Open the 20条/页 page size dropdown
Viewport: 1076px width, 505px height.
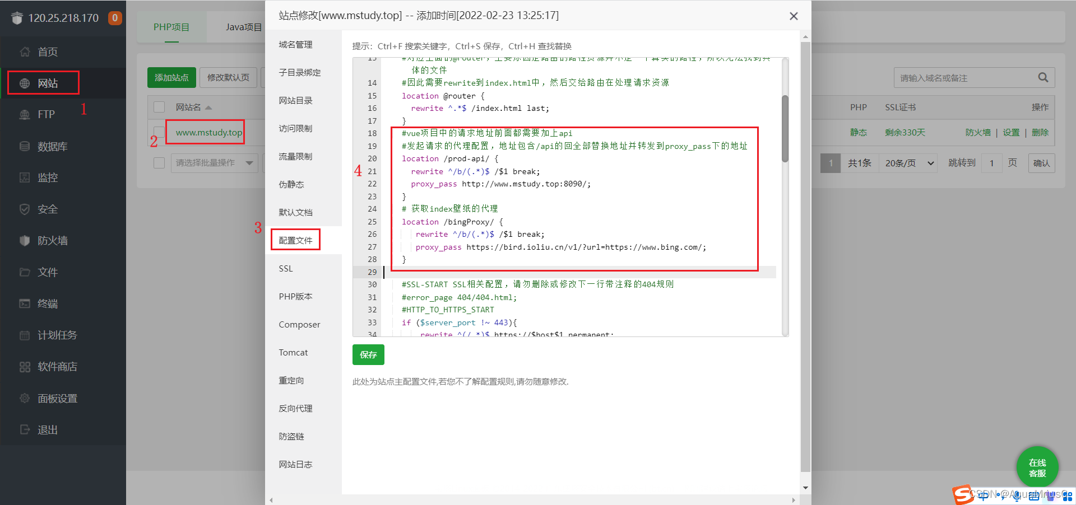(x=910, y=163)
